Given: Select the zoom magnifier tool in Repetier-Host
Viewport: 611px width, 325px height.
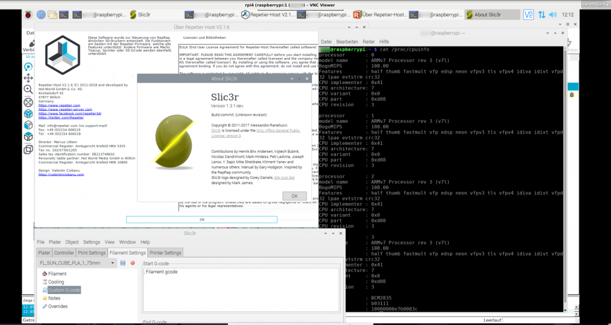Looking at the screenshot, I should pyautogui.click(x=28, y=90).
